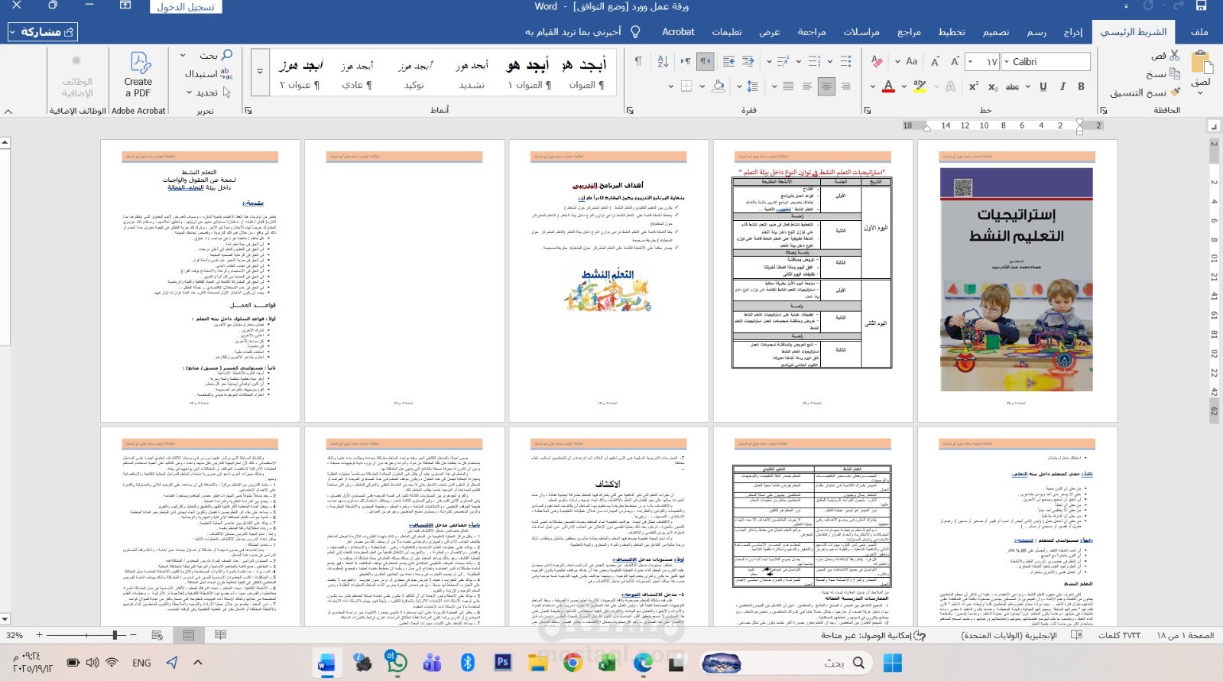Click the red font color A swatch
Image resolution: width=1223 pixels, height=681 pixels.
[x=888, y=86]
